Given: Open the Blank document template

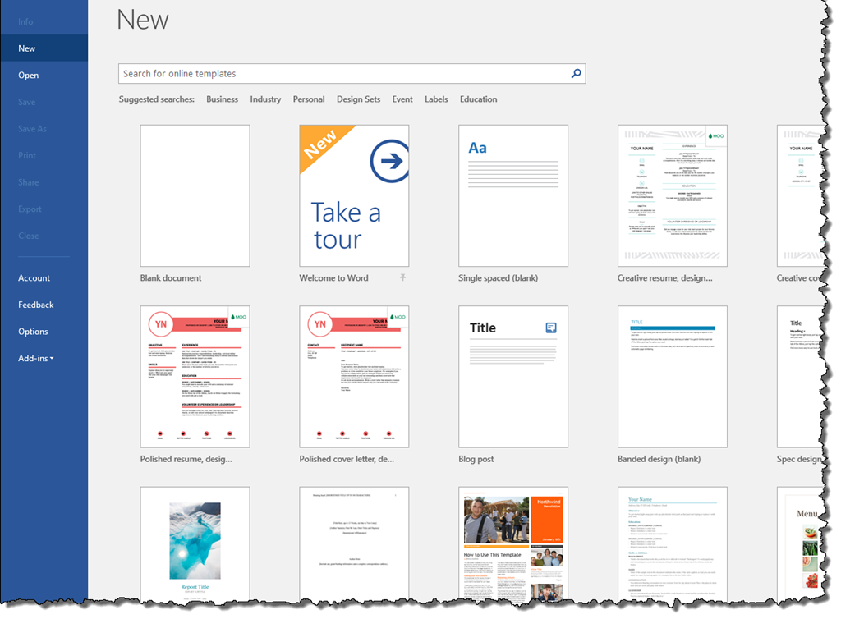Looking at the screenshot, I should pos(195,195).
